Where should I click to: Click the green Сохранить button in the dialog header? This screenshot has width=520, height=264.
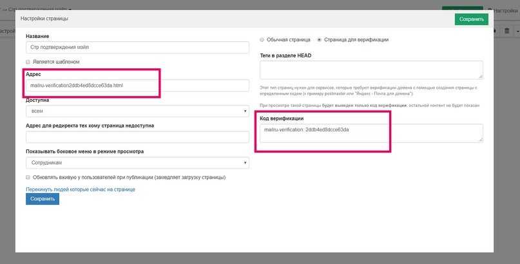click(x=471, y=19)
